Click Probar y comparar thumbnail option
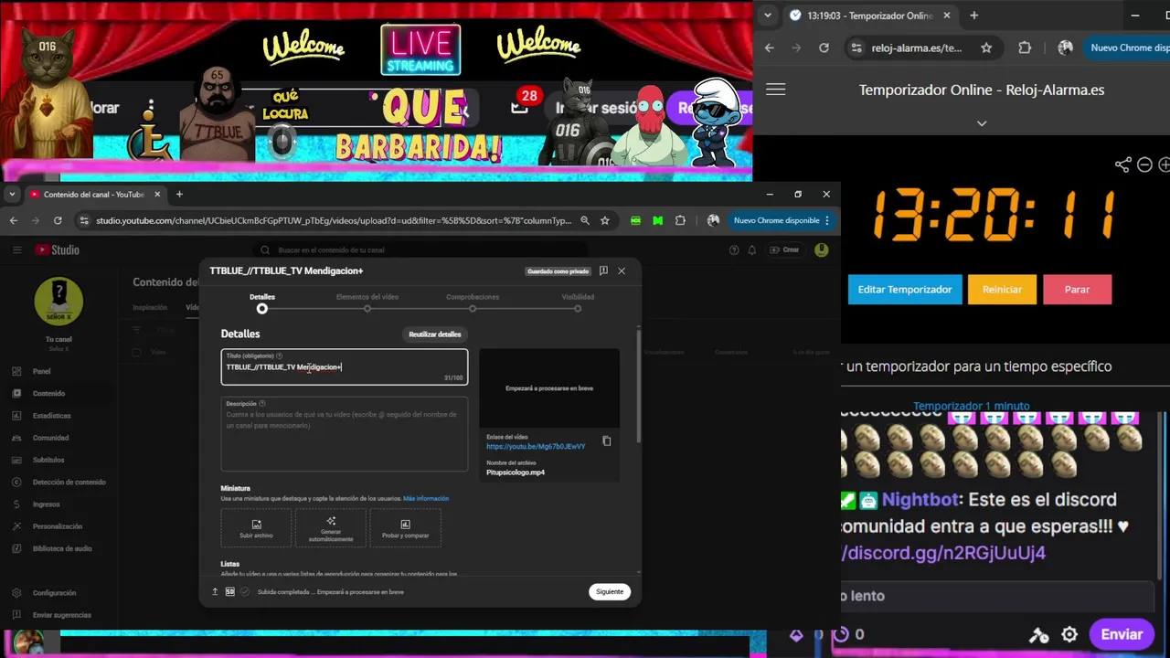The height and width of the screenshot is (658, 1170). click(x=405, y=528)
